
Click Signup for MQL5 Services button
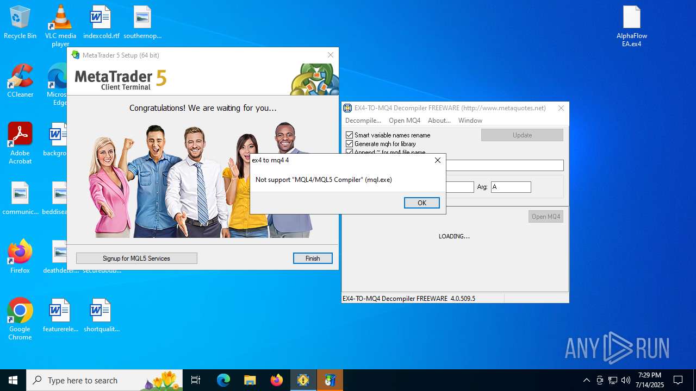pyautogui.click(x=136, y=258)
